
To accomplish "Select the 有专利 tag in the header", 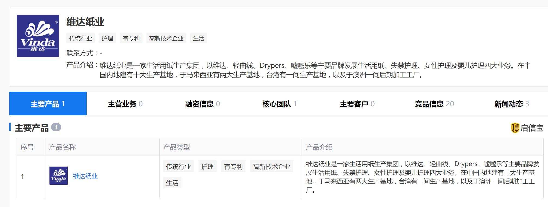I will [x=131, y=38].
